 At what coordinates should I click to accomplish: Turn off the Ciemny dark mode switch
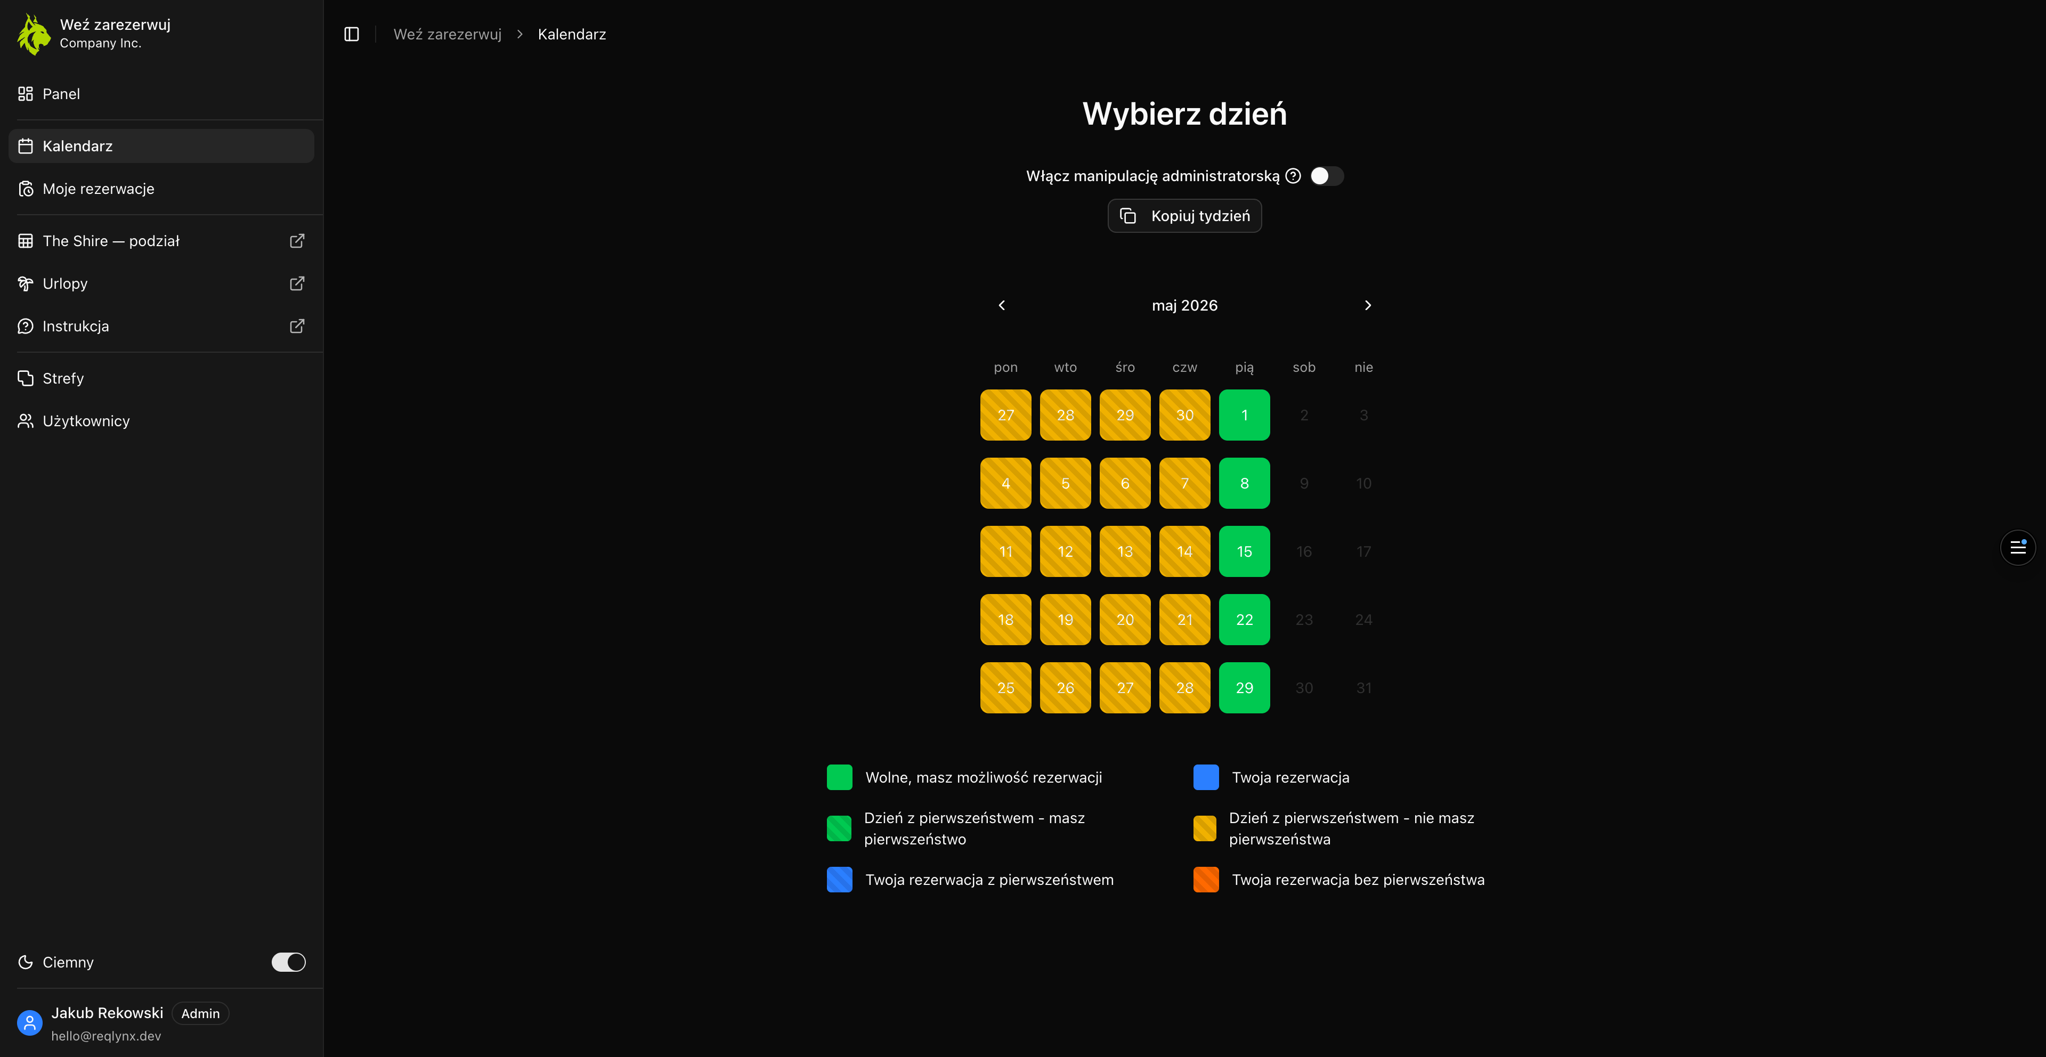coord(288,962)
